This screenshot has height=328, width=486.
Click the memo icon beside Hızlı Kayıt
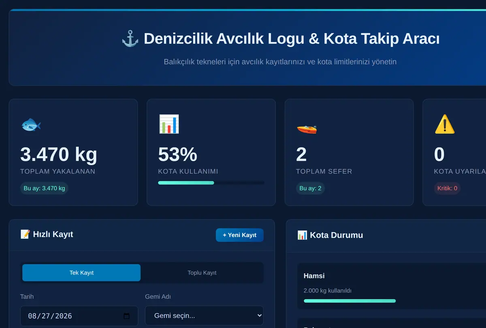click(25, 234)
